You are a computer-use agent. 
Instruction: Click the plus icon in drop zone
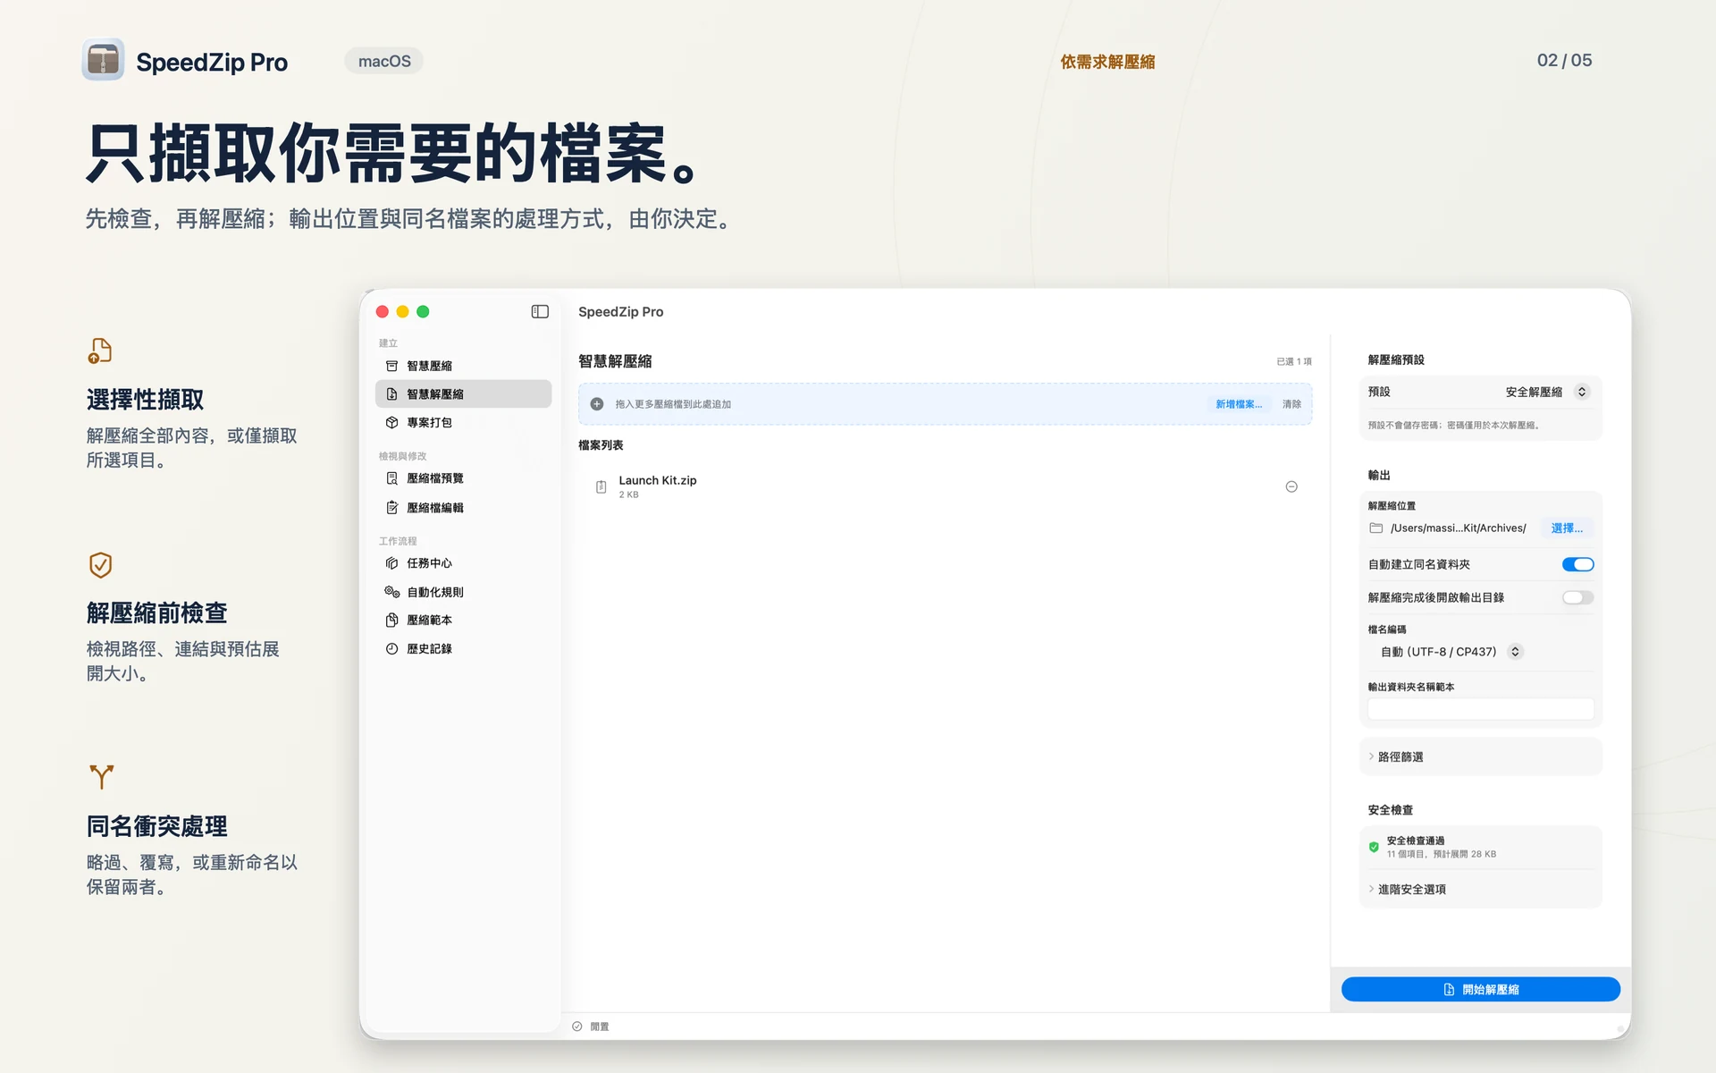tap(597, 404)
